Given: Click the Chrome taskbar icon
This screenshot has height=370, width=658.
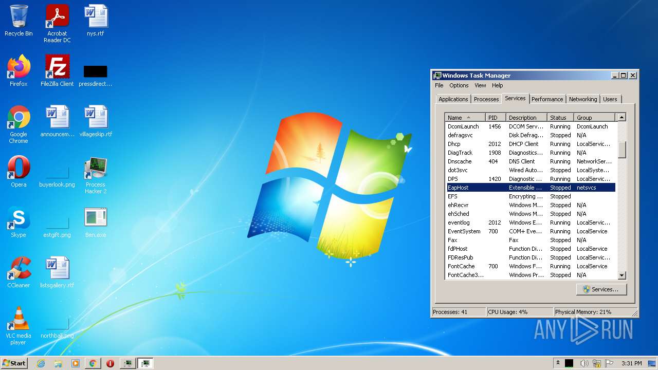Looking at the screenshot, I should pyautogui.click(x=93, y=363).
